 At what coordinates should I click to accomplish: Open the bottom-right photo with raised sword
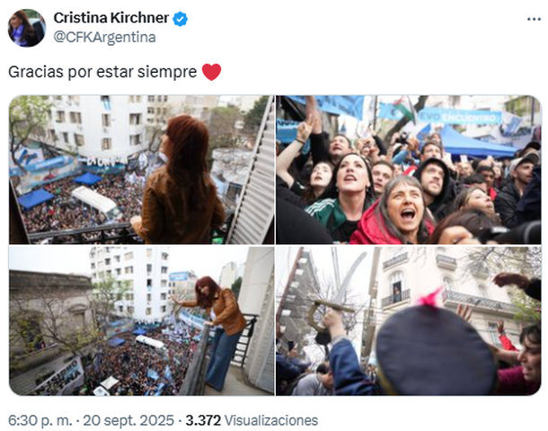[408, 320]
